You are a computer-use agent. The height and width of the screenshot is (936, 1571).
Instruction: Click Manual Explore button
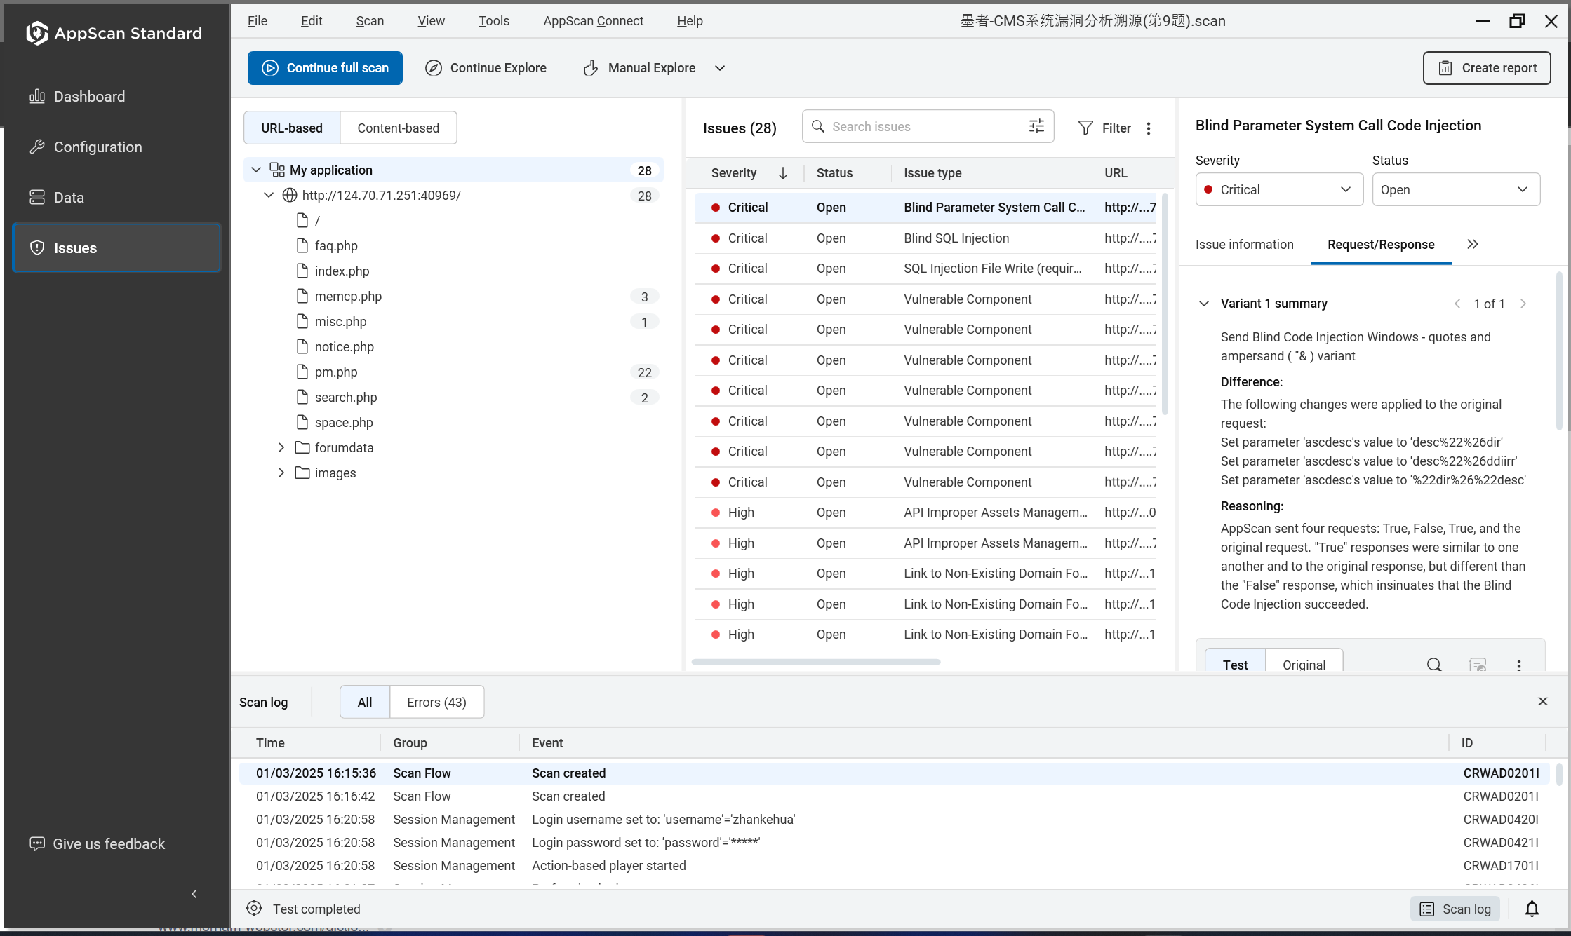click(x=639, y=68)
